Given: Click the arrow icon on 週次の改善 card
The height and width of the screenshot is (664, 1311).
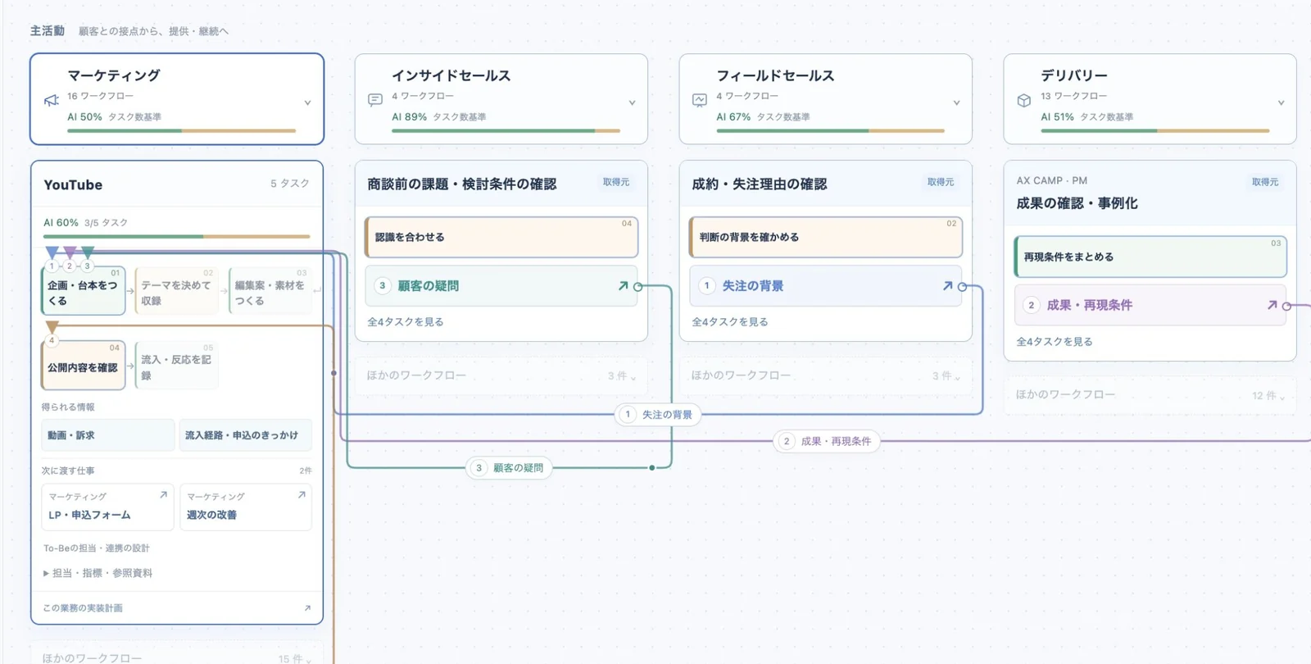Looking at the screenshot, I should tap(302, 495).
